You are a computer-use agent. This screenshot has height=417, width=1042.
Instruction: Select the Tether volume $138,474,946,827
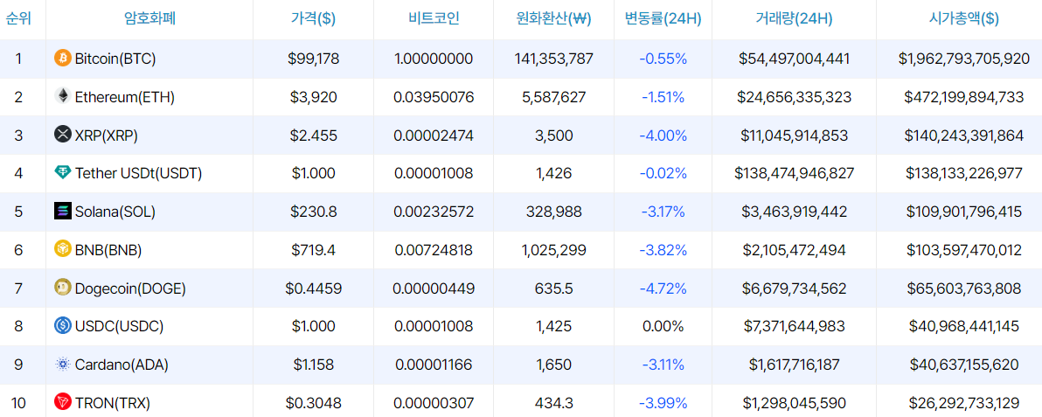click(794, 174)
